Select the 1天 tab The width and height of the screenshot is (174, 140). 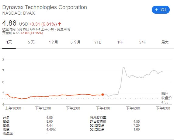pyautogui.click(x=9, y=42)
